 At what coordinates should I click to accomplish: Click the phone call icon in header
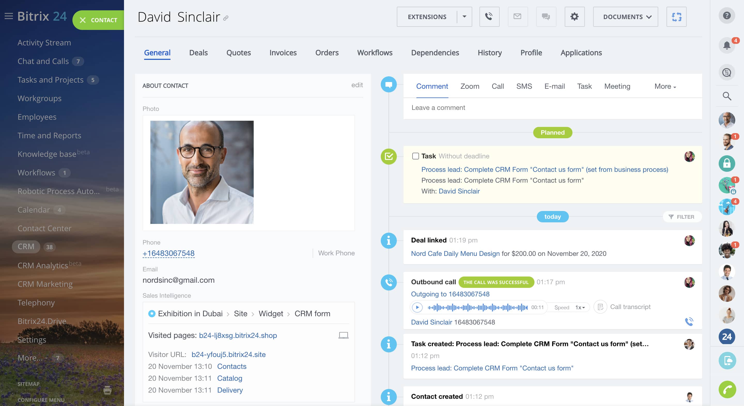tap(489, 17)
